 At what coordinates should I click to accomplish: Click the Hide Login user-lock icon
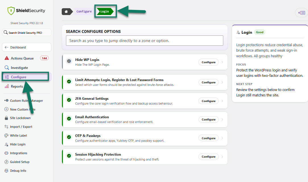coord(6,144)
